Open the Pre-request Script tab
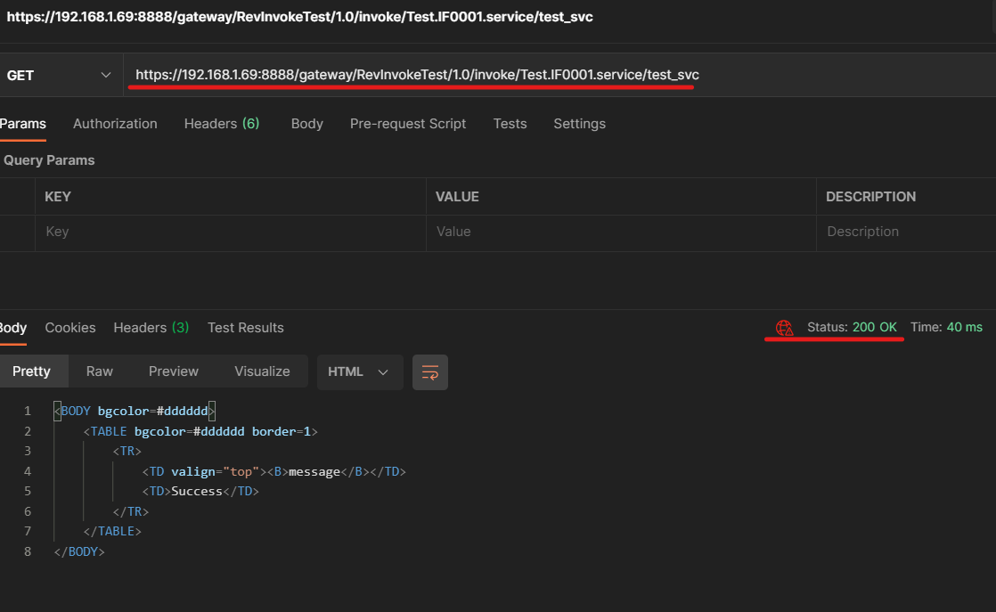The width and height of the screenshot is (996, 612). [407, 124]
